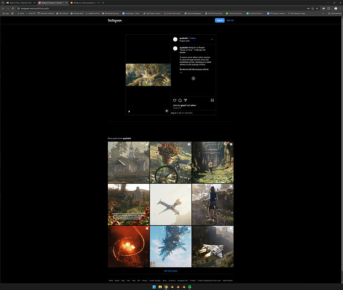The height and width of the screenshot is (290, 343).
Task: Click the reel play icon below the caption
Action: click(193, 78)
